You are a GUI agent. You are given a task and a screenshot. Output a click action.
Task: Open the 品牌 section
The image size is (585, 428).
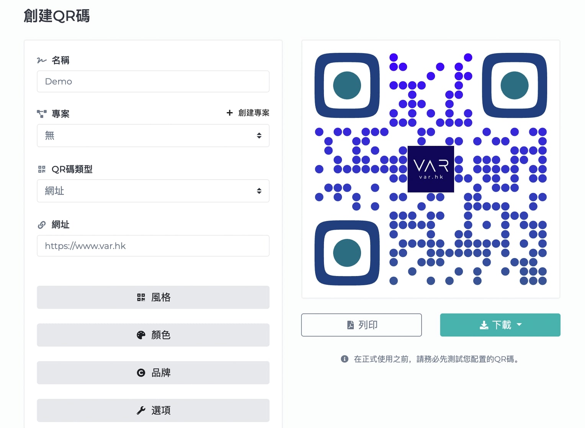point(153,372)
